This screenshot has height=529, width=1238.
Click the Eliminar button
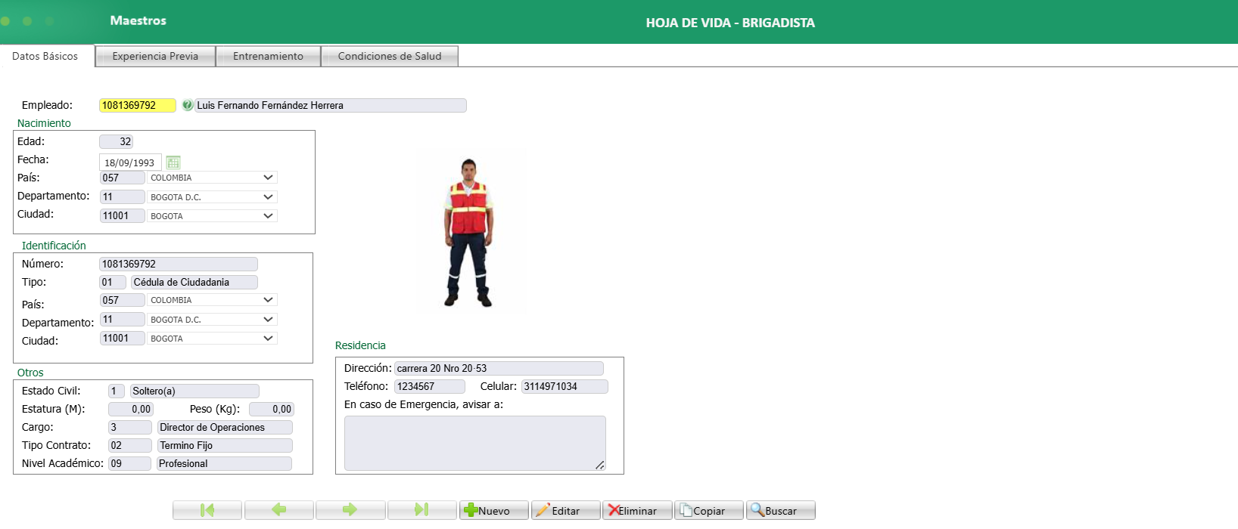tap(637, 510)
